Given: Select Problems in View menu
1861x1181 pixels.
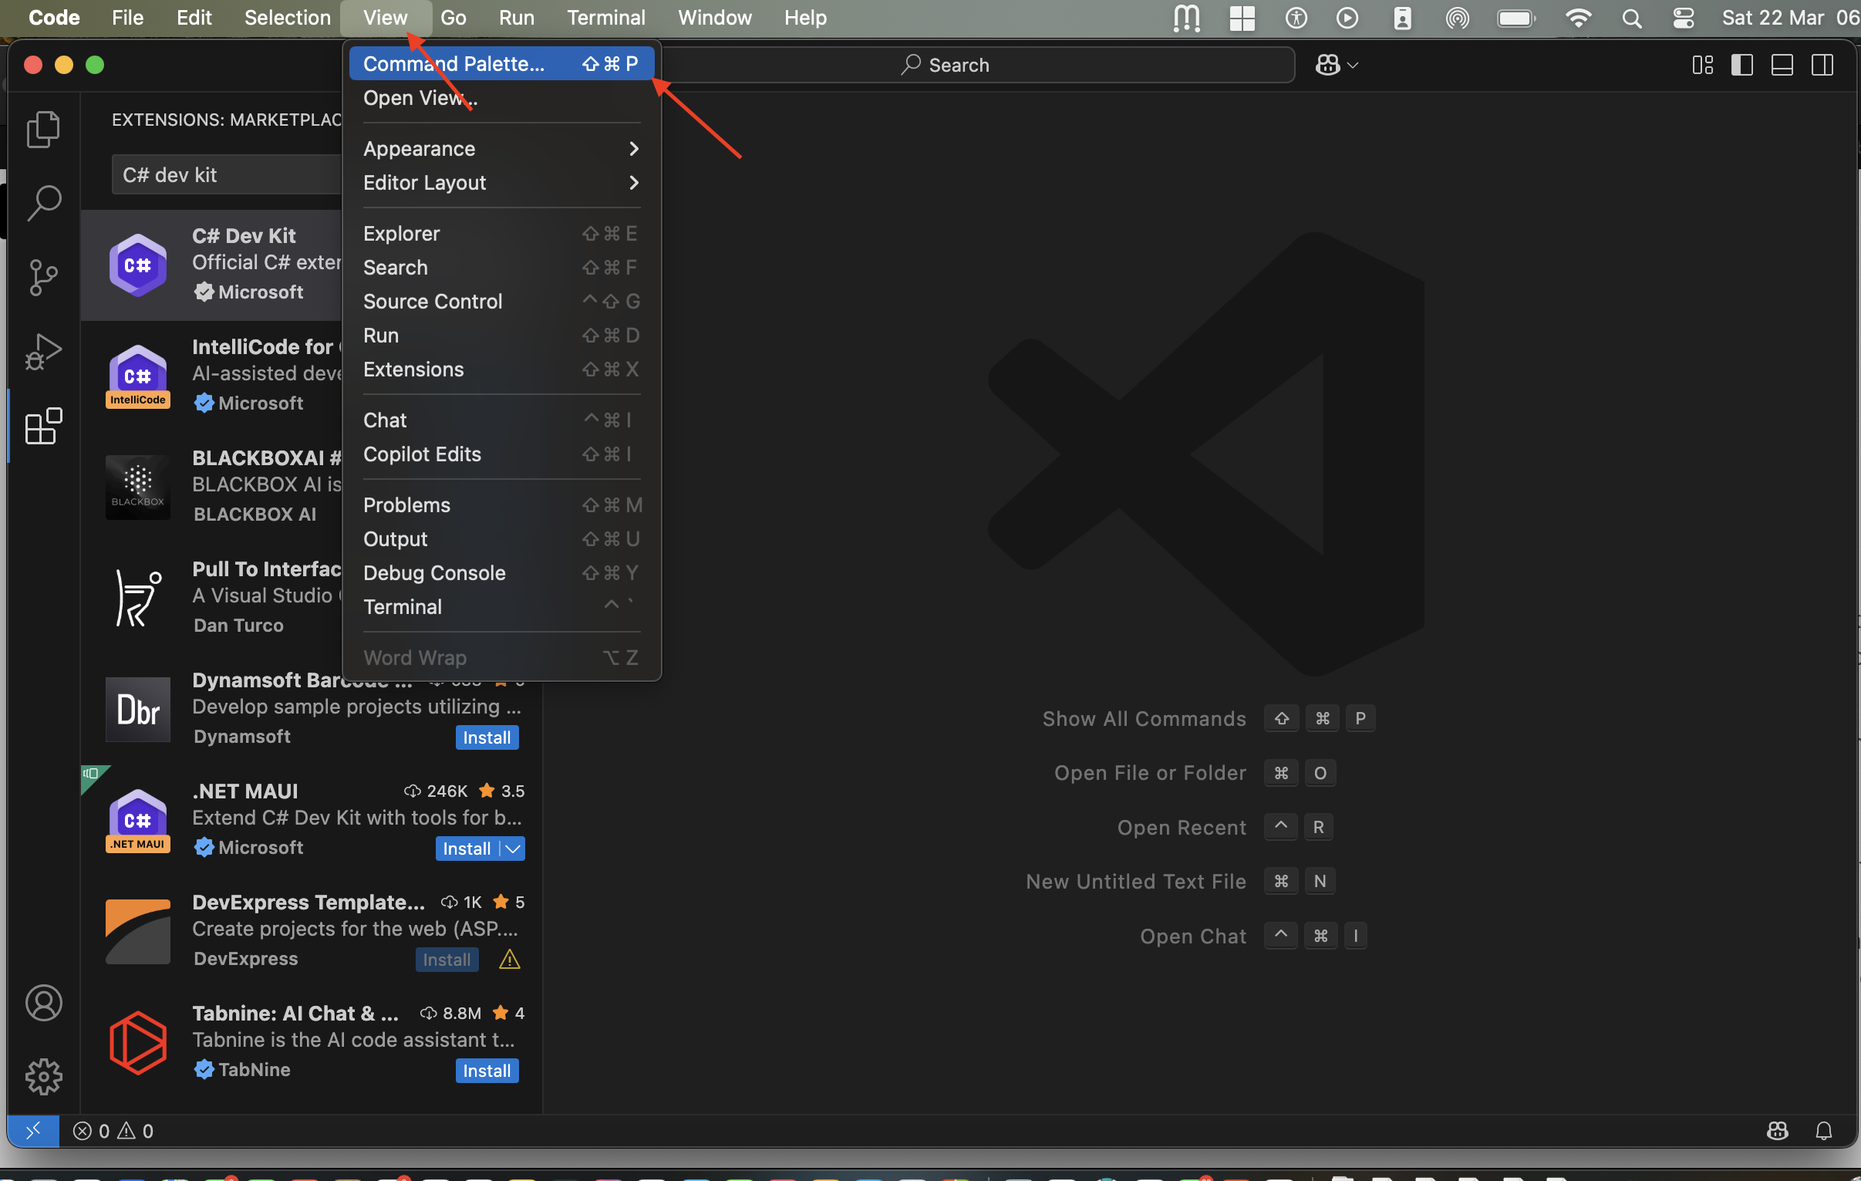Looking at the screenshot, I should click(501, 505).
